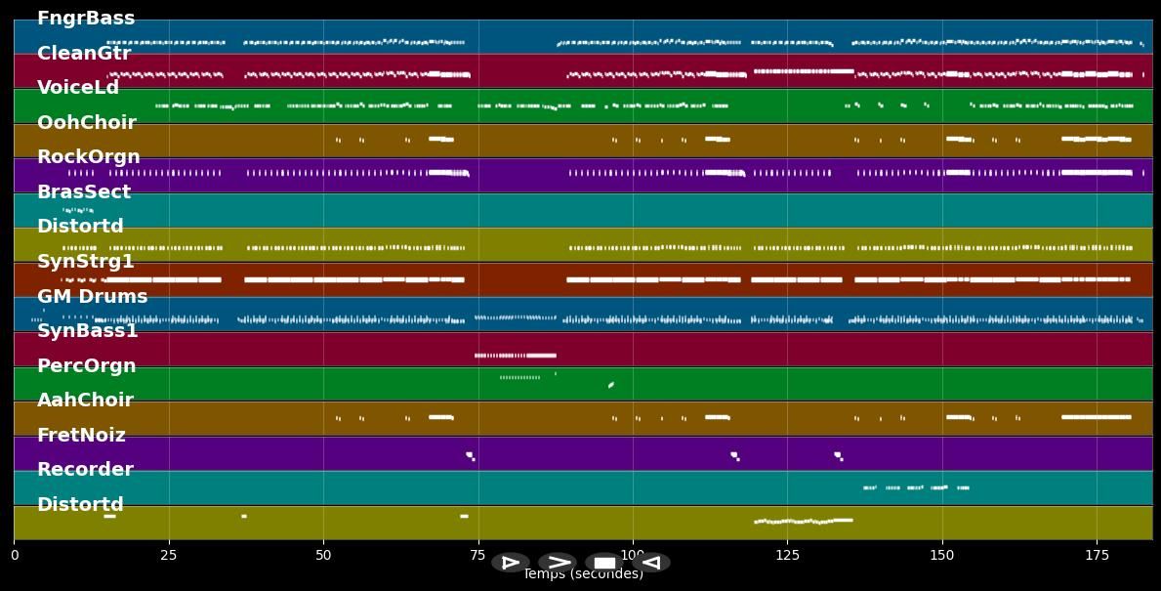The height and width of the screenshot is (591, 1161).
Task: Click the CleanGtr track name
Action: [84, 54]
